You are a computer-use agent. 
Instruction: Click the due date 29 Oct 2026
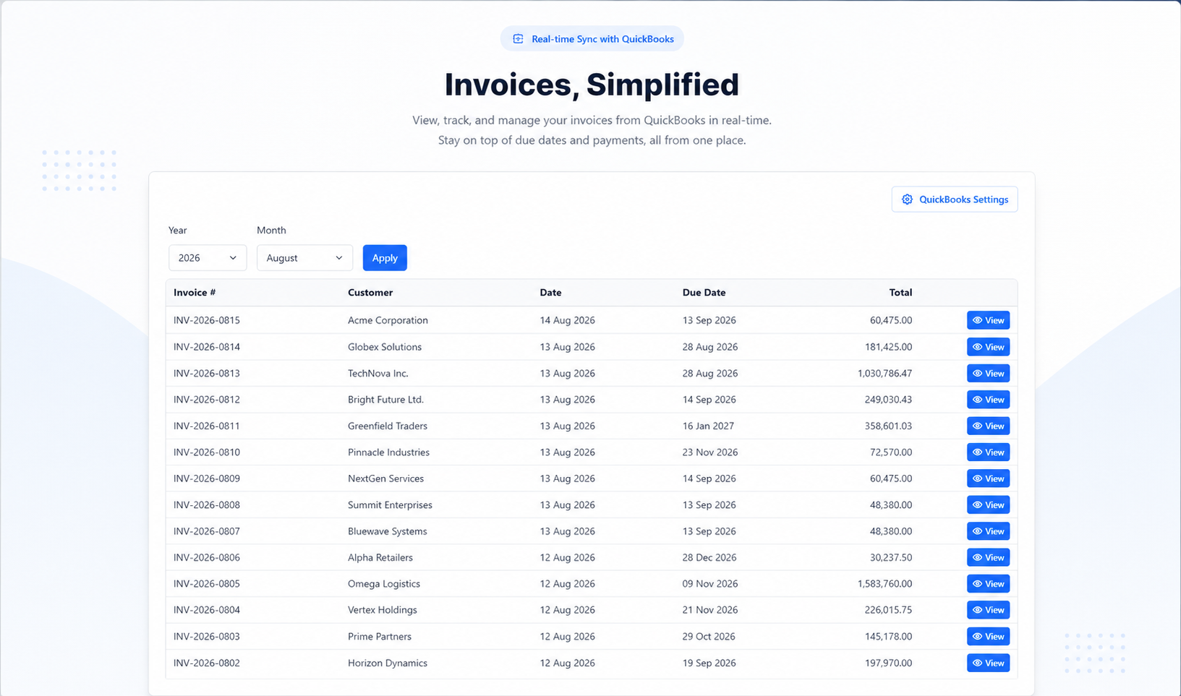coord(709,637)
